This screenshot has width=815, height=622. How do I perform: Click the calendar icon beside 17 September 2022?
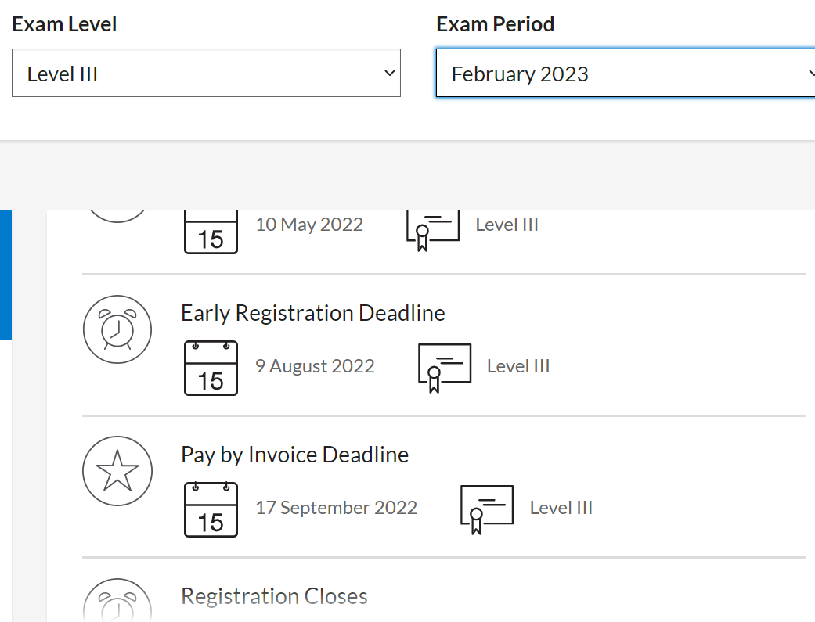pos(211,509)
